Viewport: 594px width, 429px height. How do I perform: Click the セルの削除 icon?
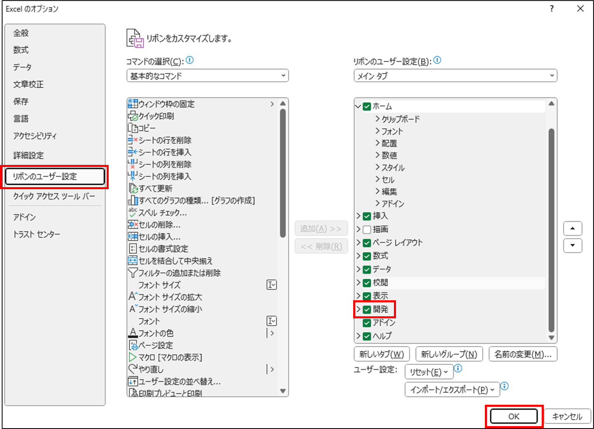pos(133,225)
